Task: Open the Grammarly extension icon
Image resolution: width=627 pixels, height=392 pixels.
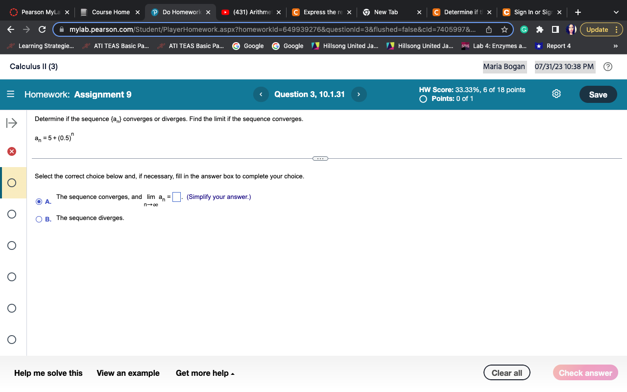Action: point(524,29)
